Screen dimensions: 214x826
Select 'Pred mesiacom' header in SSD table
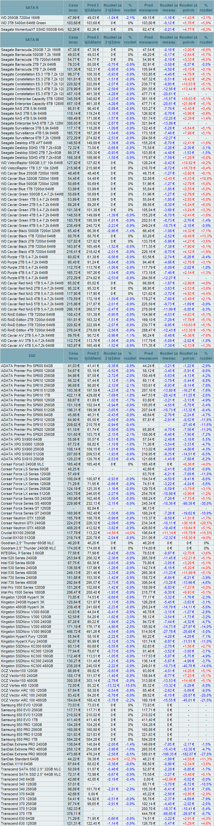(149, 356)
